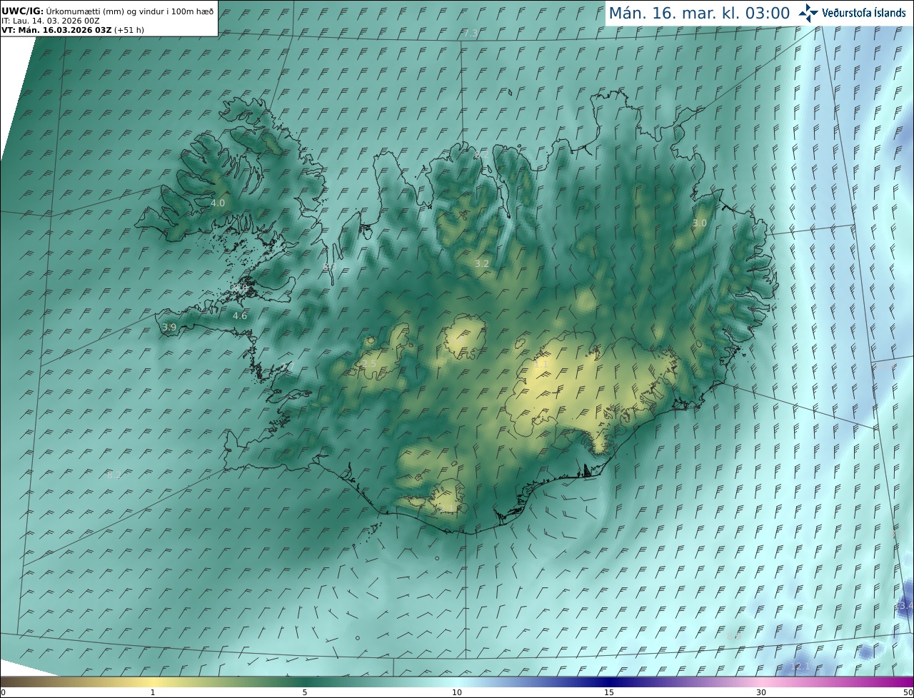Click the 4.6 value on the map
The image size is (914, 698).
click(x=240, y=315)
